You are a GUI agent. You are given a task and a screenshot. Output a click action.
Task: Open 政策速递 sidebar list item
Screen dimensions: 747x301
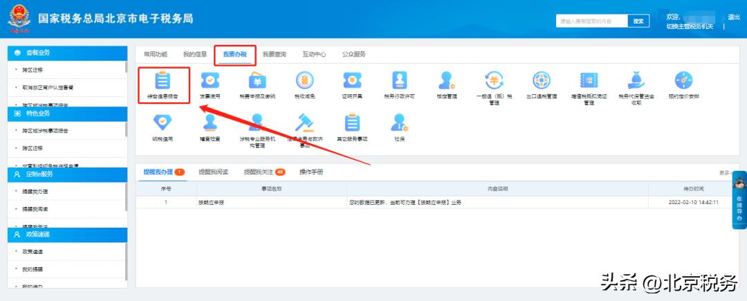(33, 252)
